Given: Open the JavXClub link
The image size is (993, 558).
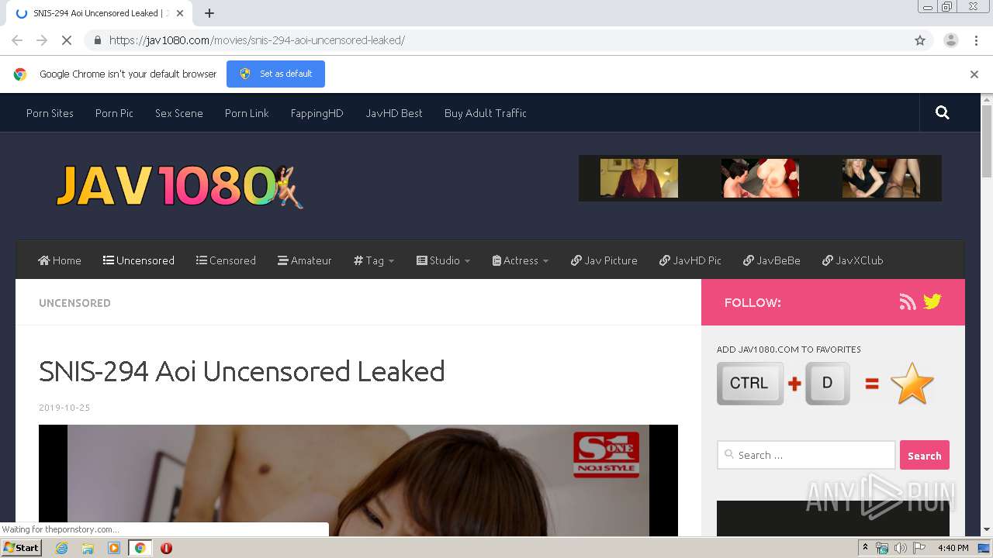Looking at the screenshot, I should [x=853, y=260].
